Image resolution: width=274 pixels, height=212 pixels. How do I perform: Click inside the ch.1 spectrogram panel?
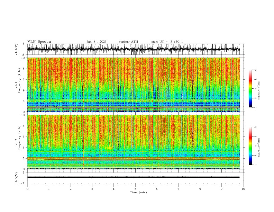pyautogui.click(x=133, y=85)
